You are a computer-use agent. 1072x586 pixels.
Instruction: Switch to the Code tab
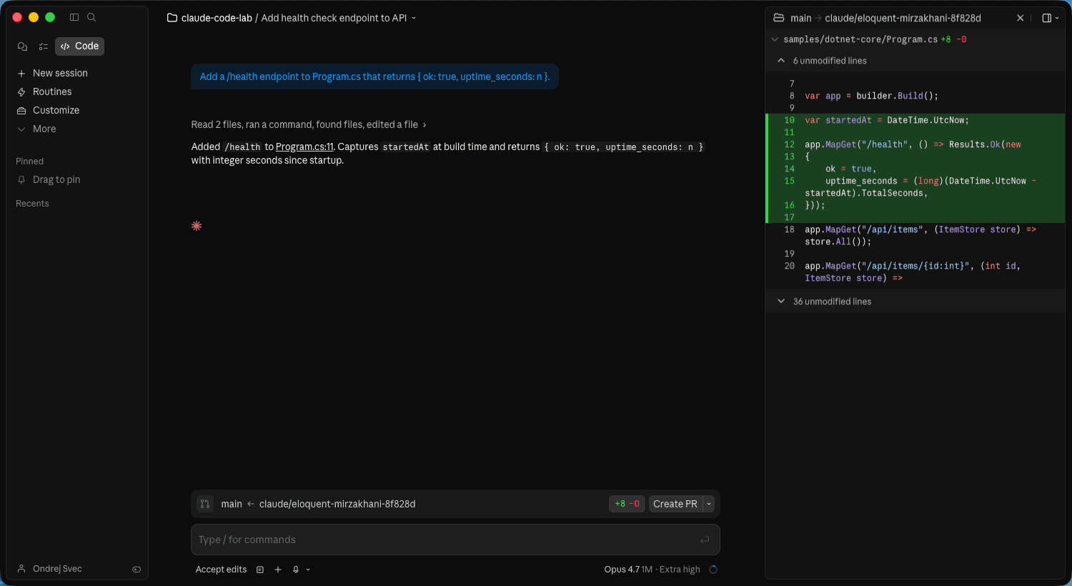(79, 46)
